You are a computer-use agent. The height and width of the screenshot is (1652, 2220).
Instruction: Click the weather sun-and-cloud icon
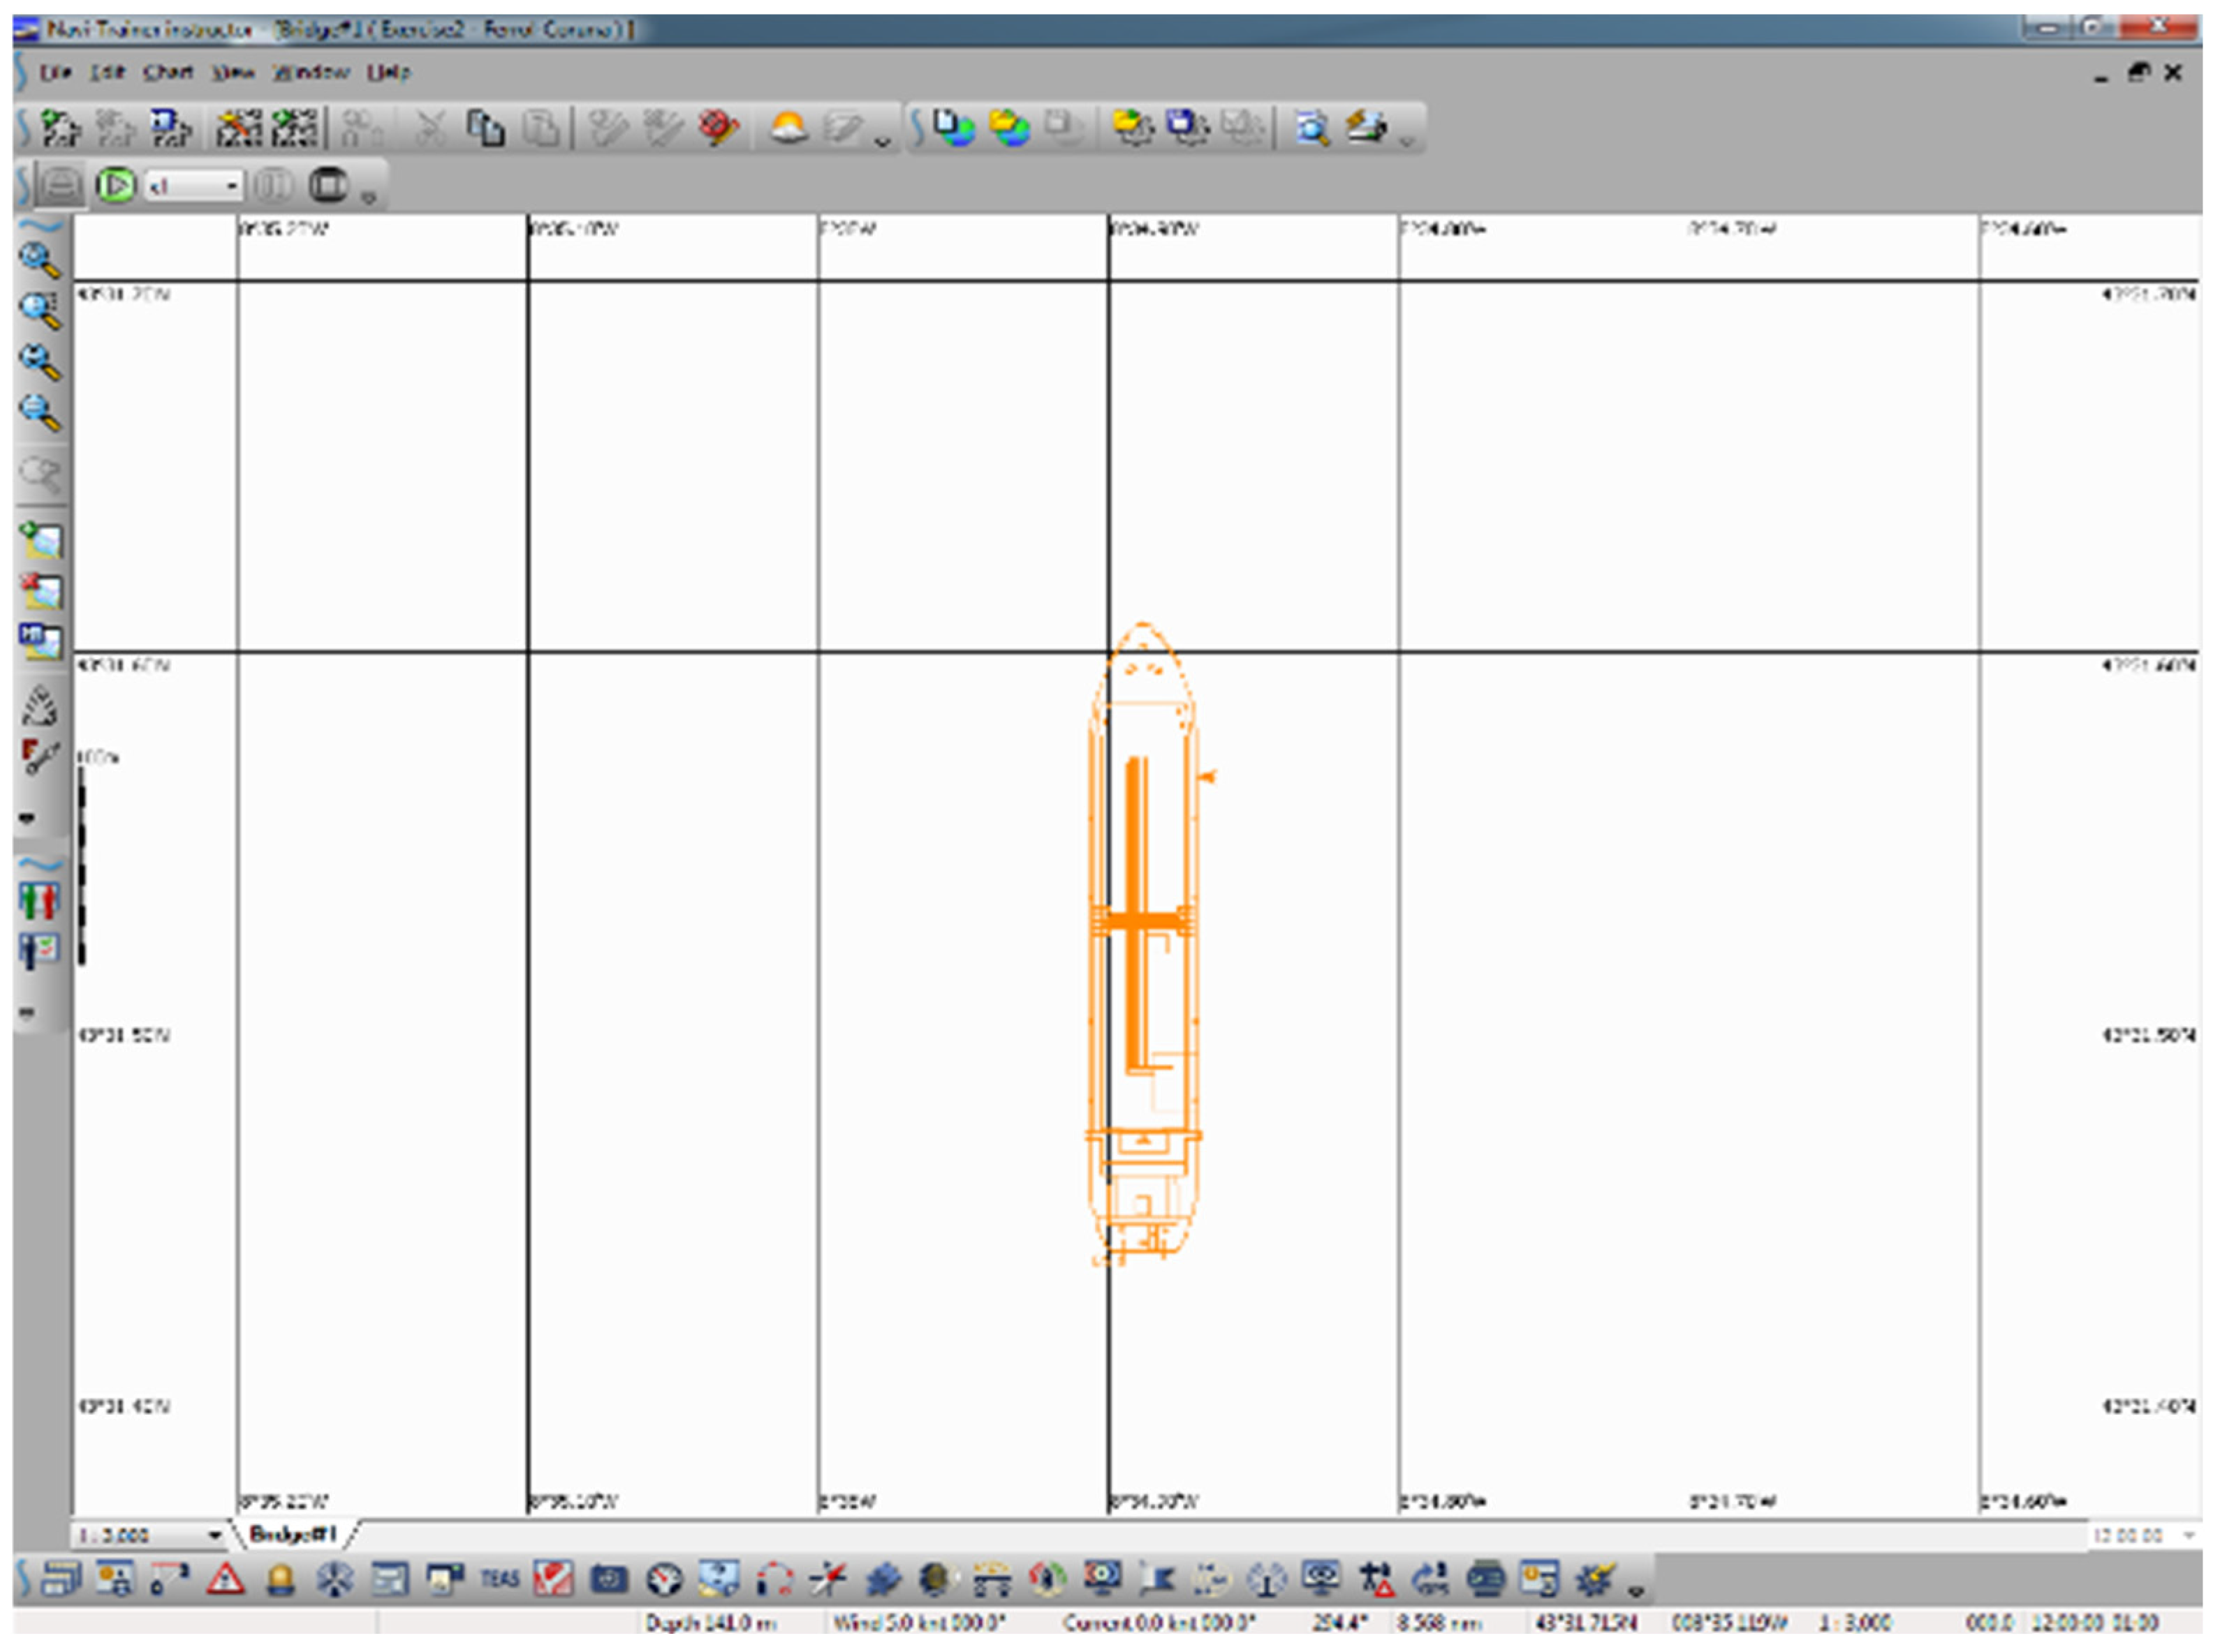pos(788,128)
